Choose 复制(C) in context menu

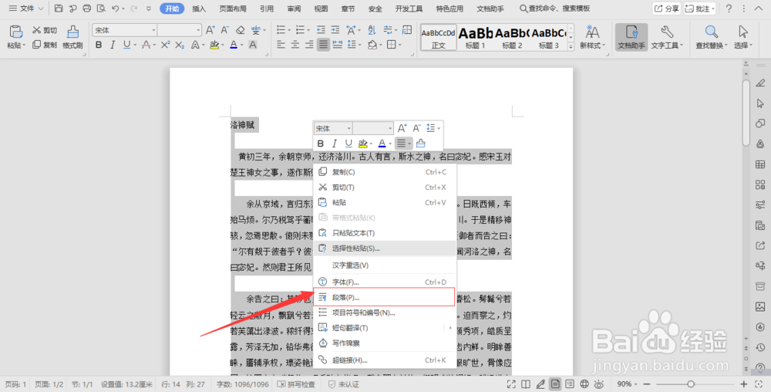pyautogui.click(x=385, y=172)
